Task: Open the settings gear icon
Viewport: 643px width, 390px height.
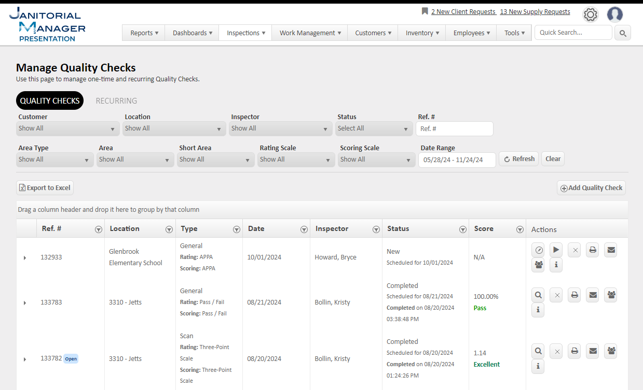Action: (590, 15)
